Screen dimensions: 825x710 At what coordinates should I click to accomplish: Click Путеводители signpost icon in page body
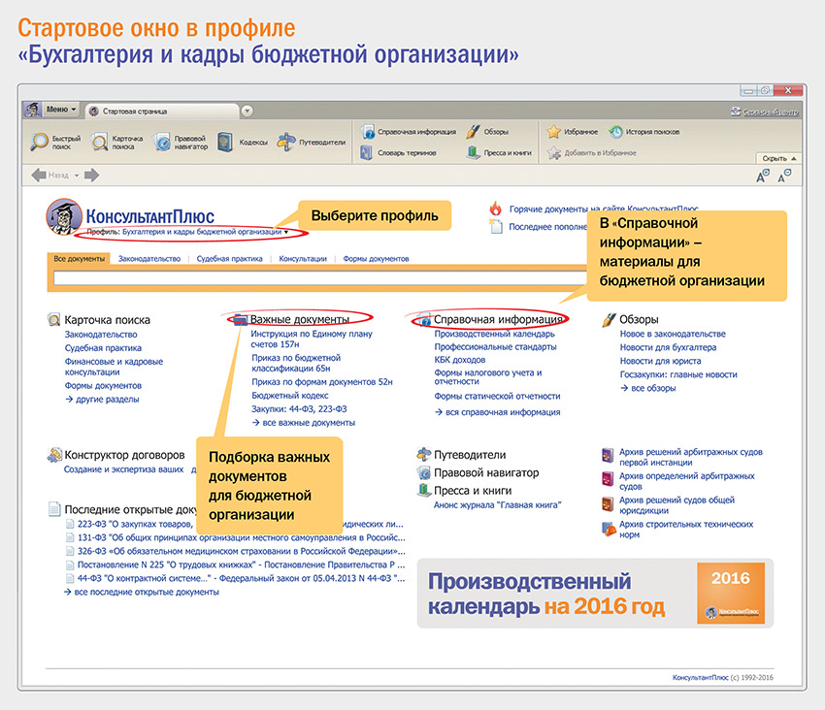[423, 454]
